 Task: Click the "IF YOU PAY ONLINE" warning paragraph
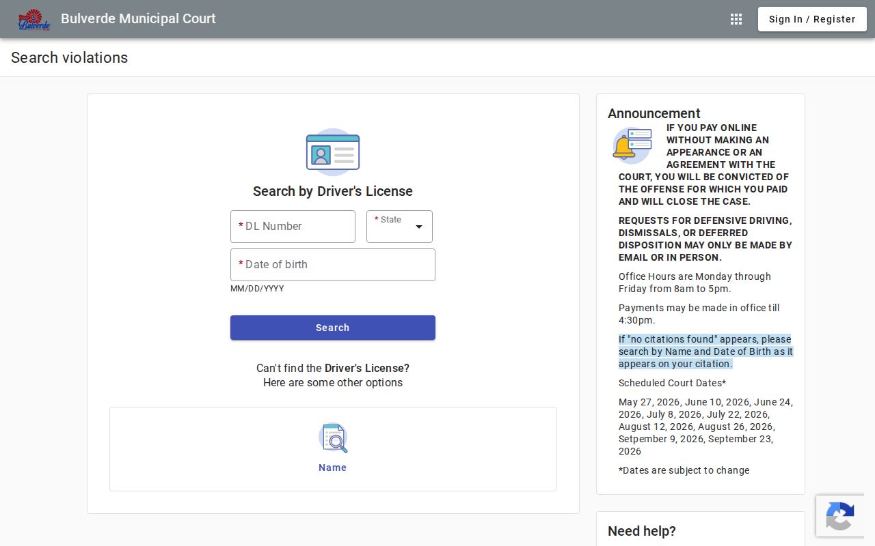(705, 164)
